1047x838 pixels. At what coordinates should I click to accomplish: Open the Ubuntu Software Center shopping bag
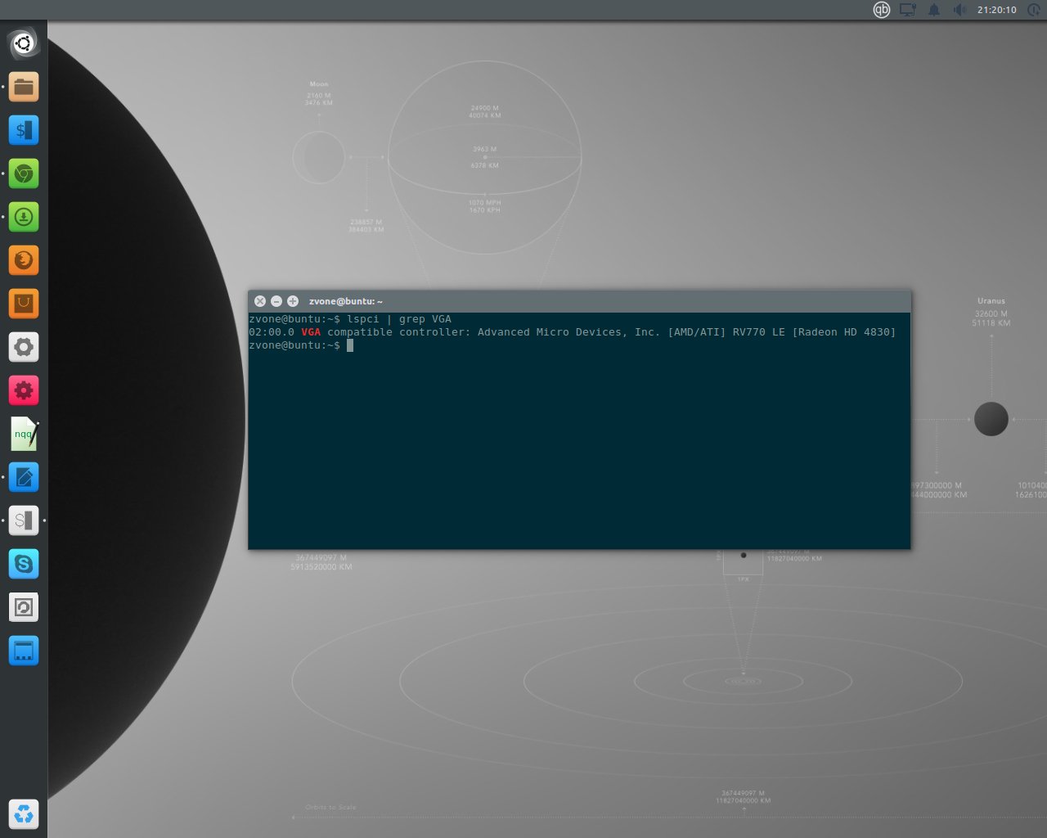(24, 304)
